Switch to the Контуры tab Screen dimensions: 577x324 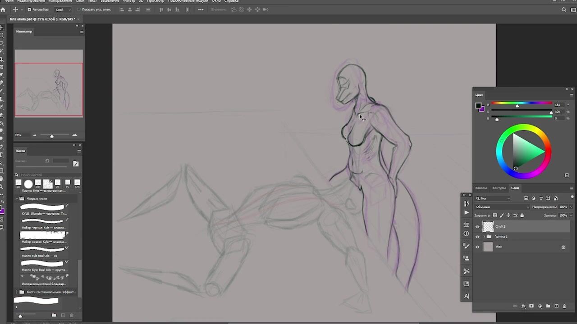[499, 188]
